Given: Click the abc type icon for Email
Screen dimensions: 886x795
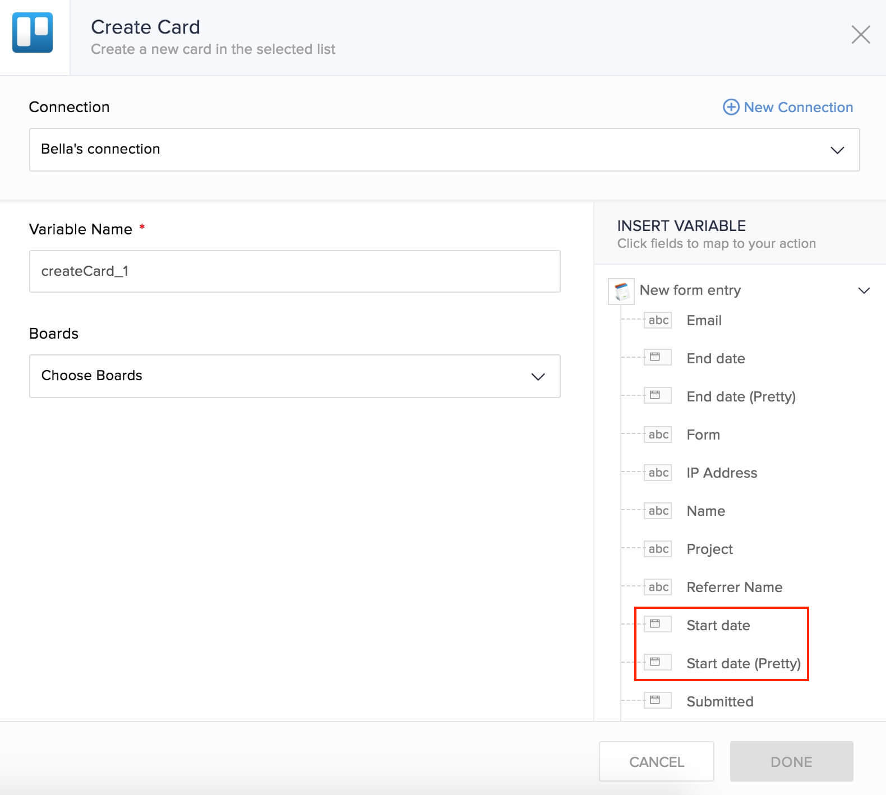Looking at the screenshot, I should tap(658, 320).
